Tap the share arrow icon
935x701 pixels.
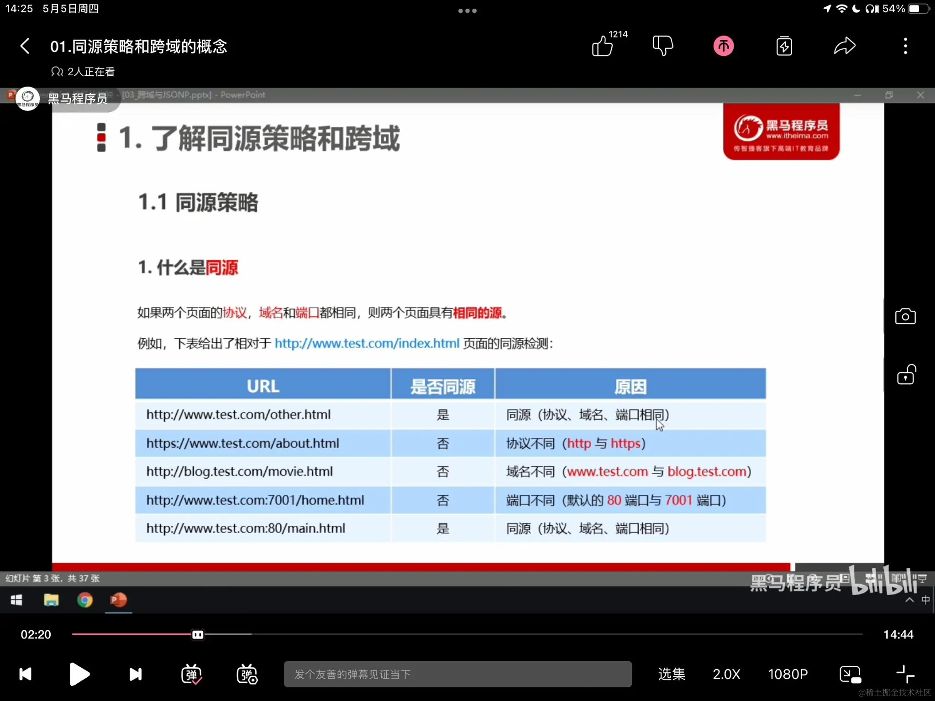845,46
